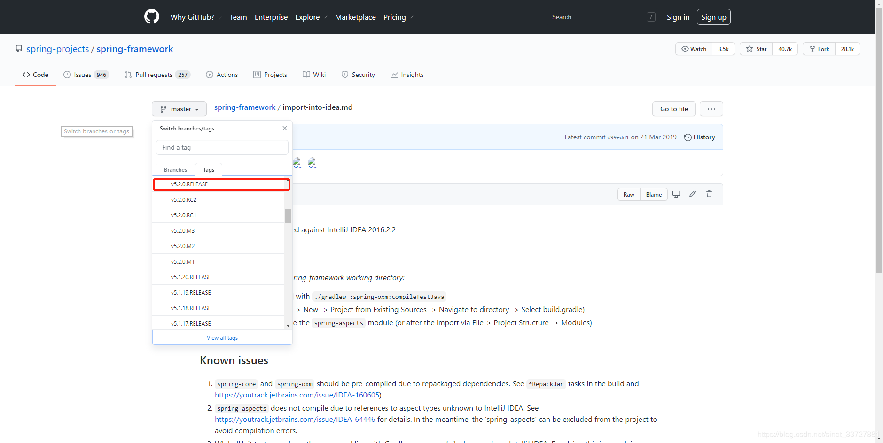This screenshot has height=443, width=883.
Task: Open the Go to file button
Action: click(674, 109)
